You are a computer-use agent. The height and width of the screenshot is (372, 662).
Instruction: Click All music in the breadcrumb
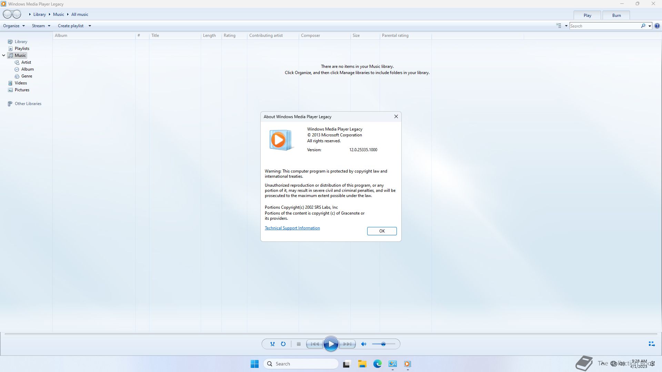[80, 14]
